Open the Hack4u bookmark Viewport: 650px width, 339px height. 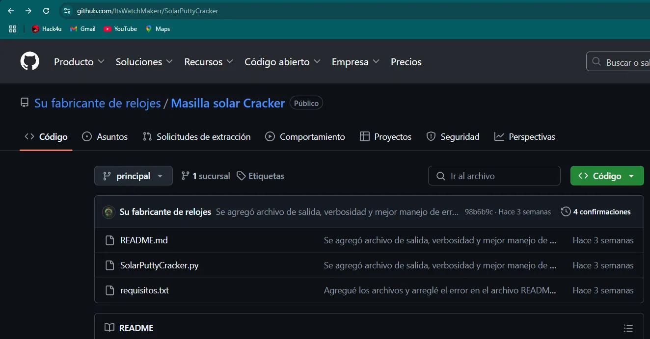(47, 29)
